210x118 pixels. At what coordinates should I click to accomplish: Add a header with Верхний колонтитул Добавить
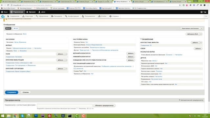click(x=131, y=53)
